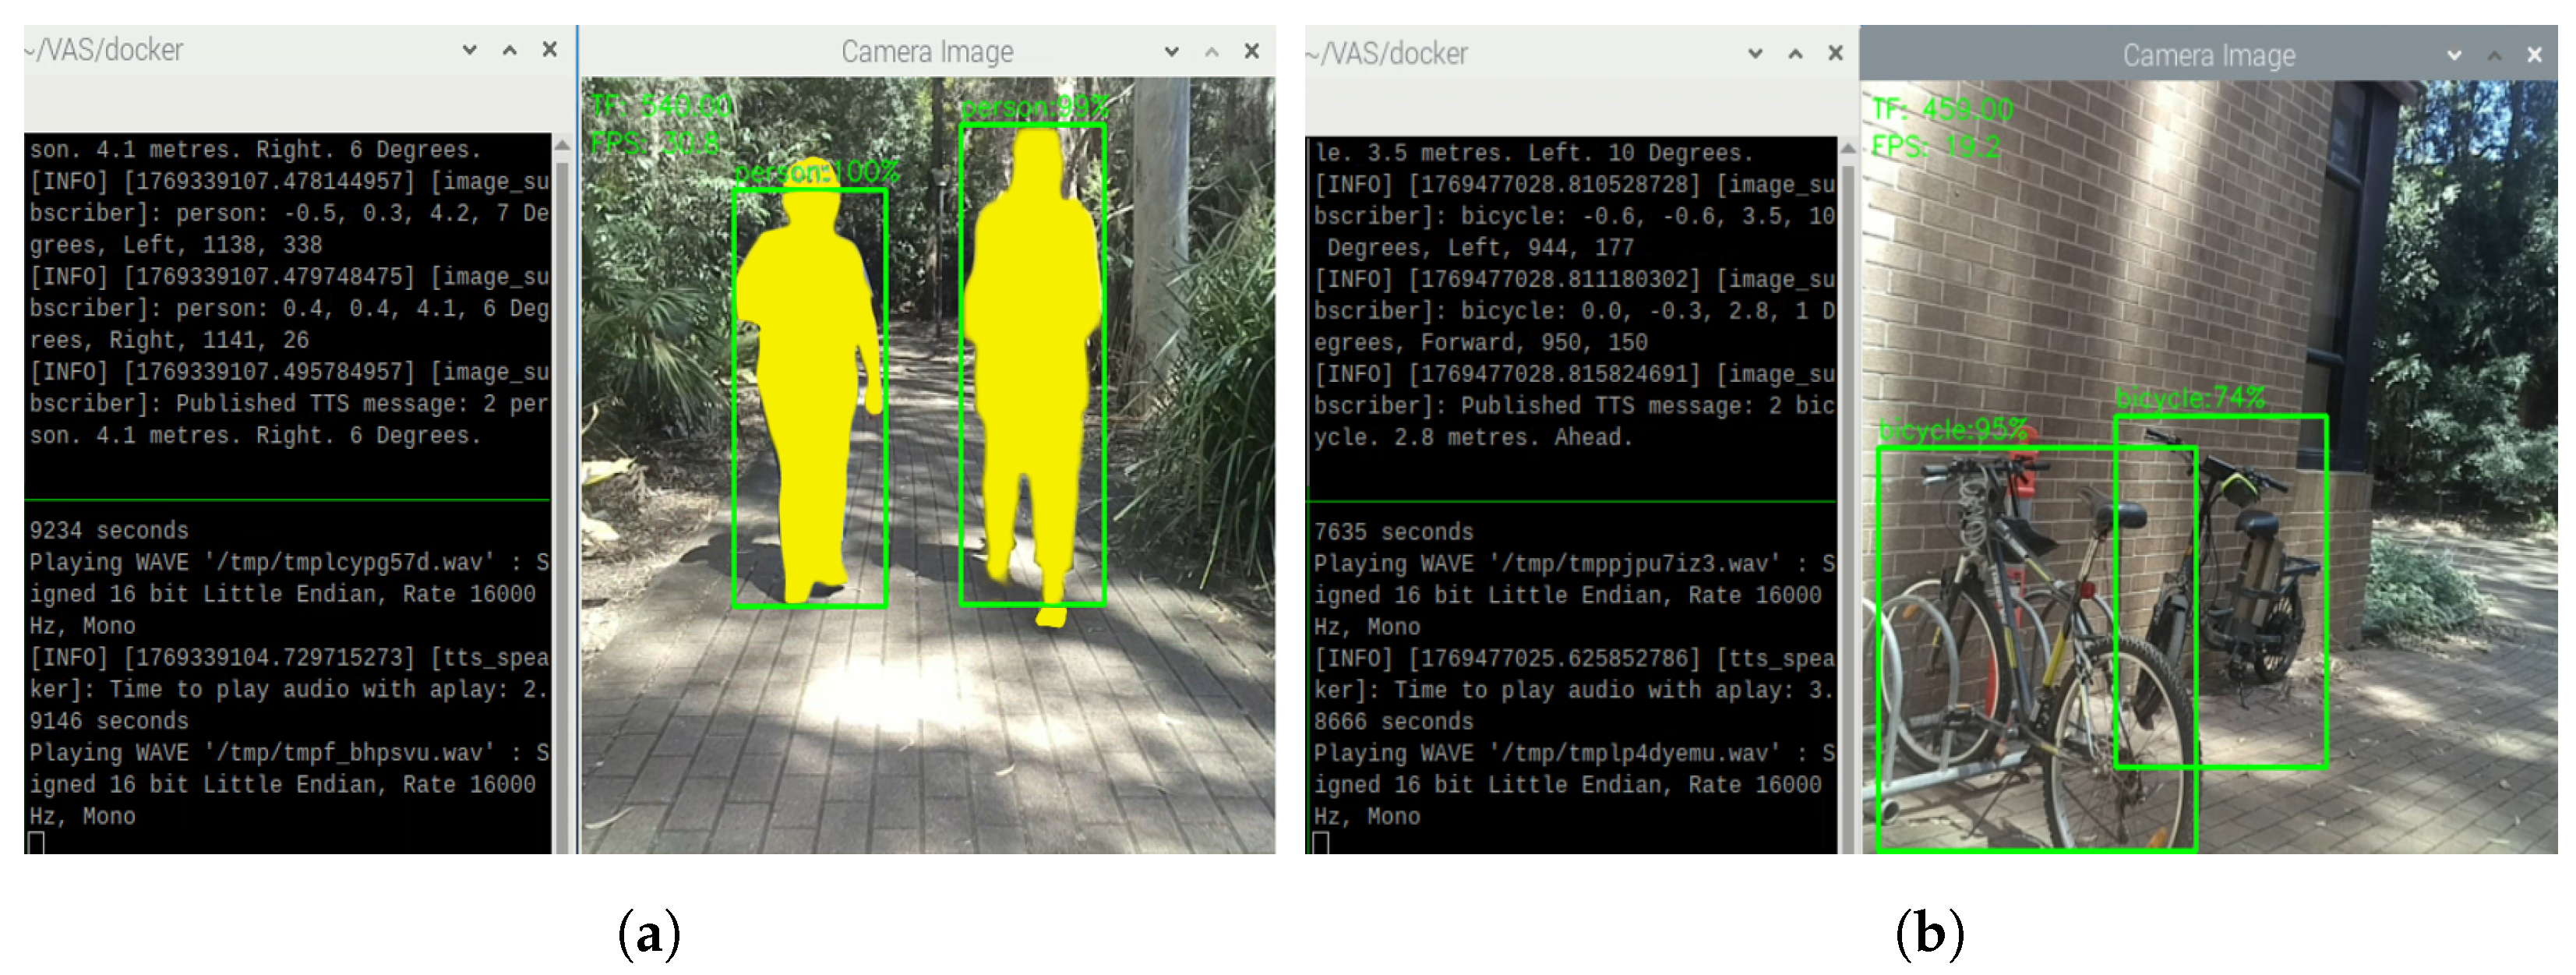
Task: Click the '[INFO] [1769477025.625852786]' log line
Action: [1574, 659]
